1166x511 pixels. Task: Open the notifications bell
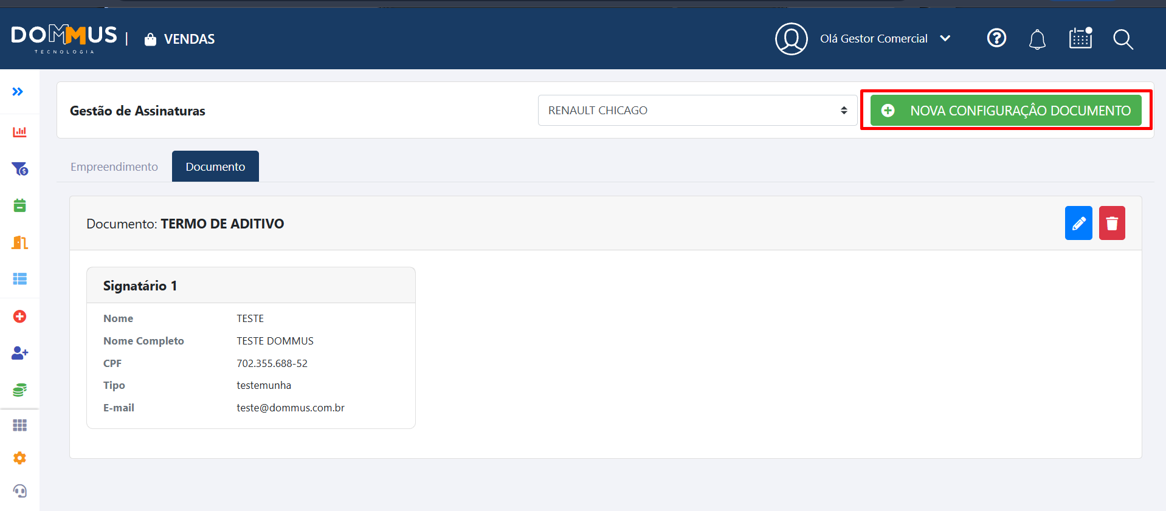click(1037, 39)
